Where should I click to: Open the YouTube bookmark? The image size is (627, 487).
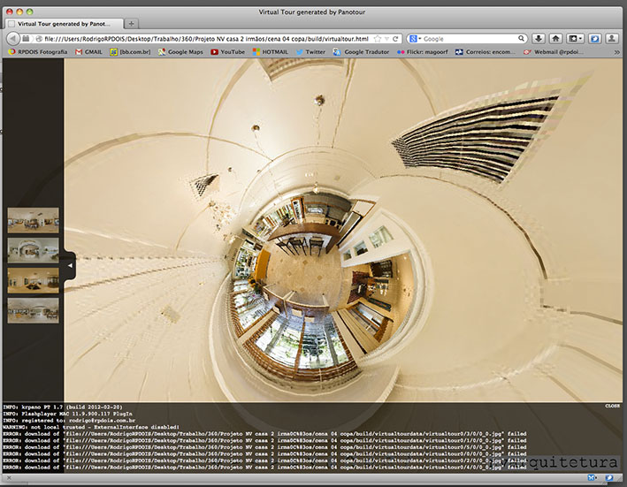pyautogui.click(x=227, y=52)
